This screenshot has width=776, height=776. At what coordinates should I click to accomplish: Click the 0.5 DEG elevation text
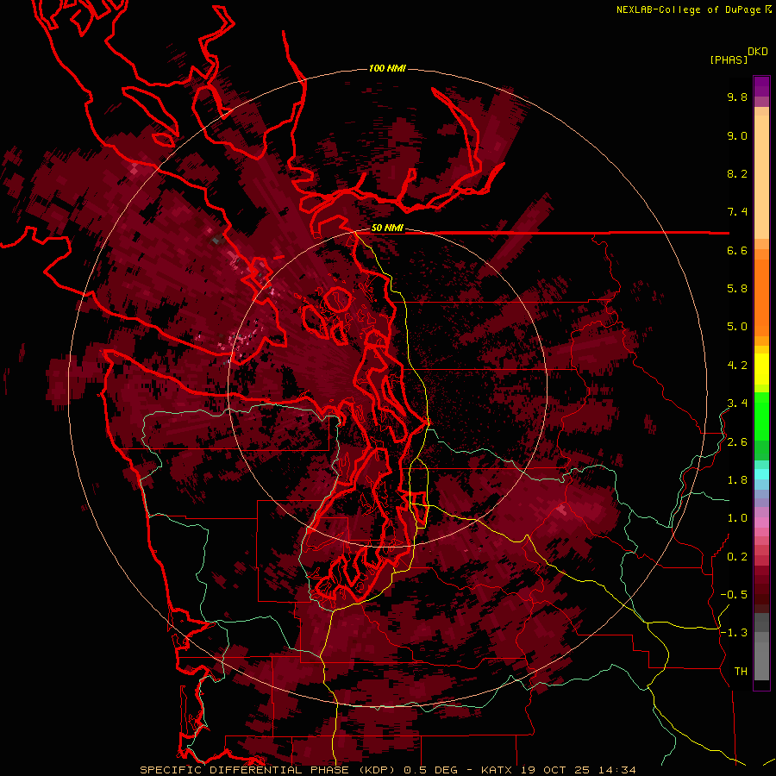pos(430,770)
